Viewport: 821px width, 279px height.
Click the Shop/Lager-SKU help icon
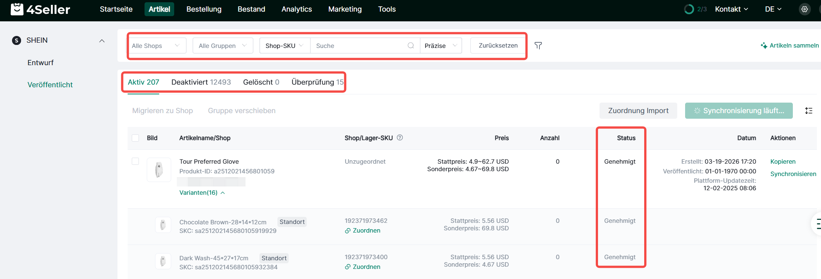pos(400,137)
